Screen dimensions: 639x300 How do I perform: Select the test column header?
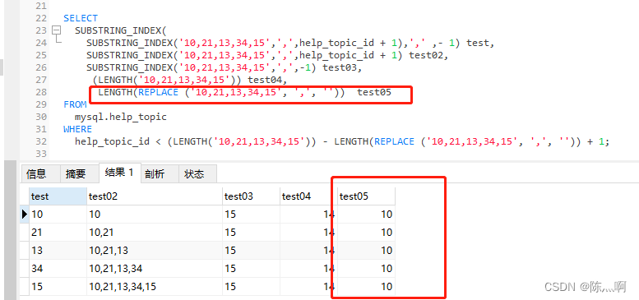(58, 196)
